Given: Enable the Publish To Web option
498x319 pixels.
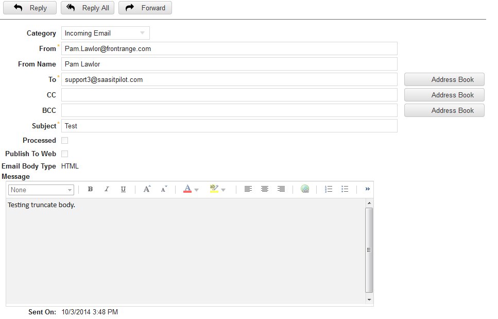Looking at the screenshot, I should 64,154.
